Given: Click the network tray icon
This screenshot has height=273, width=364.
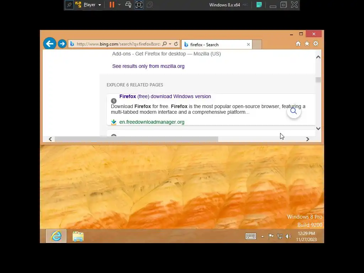Looking at the screenshot, I should (x=280, y=236).
